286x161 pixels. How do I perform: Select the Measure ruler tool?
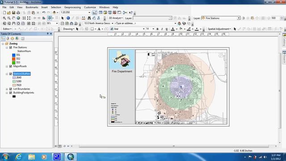84,18
